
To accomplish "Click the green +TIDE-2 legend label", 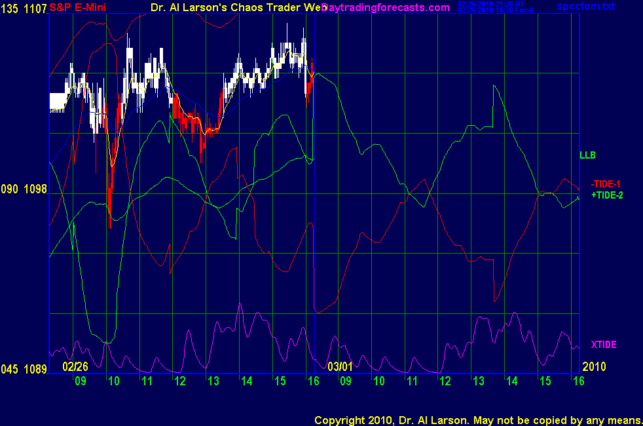I will point(606,195).
